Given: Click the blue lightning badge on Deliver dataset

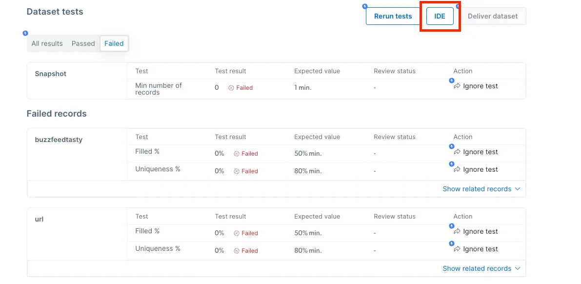Looking at the screenshot, I should pyautogui.click(x=458, y=6).
